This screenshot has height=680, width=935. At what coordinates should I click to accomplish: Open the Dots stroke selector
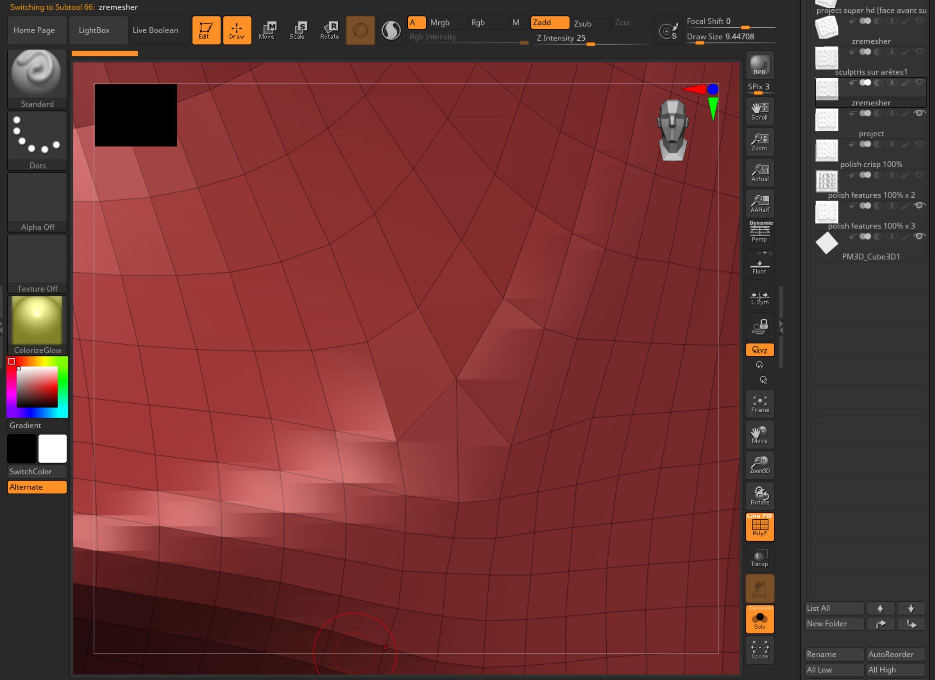[x=37, y=136]
